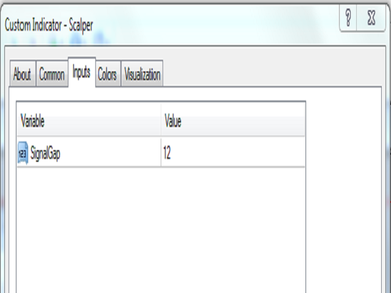Close the Custom Indicator dialog
391x293 pixels.
click(371, 18)
